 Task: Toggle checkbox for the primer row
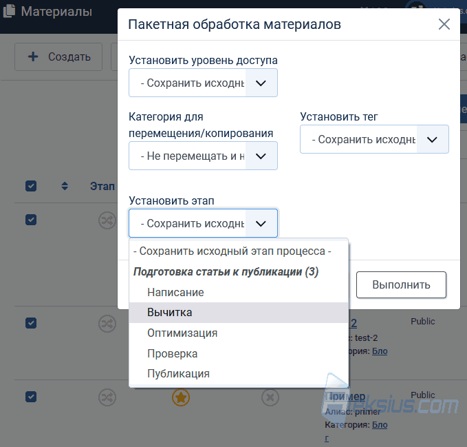(31, 397)
